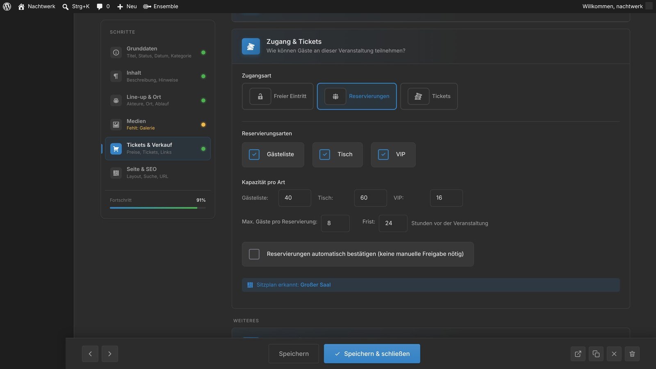
Task: Click Speichern & schließen button
Action: click(372, 354)
